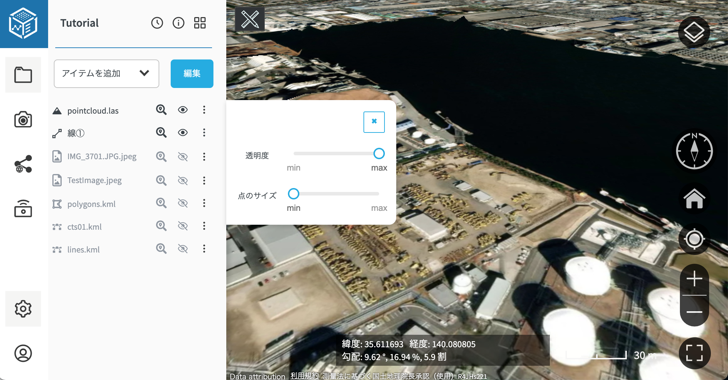Open more options for 線① item
The image size is (728, 380).
(x=204, y=132)
